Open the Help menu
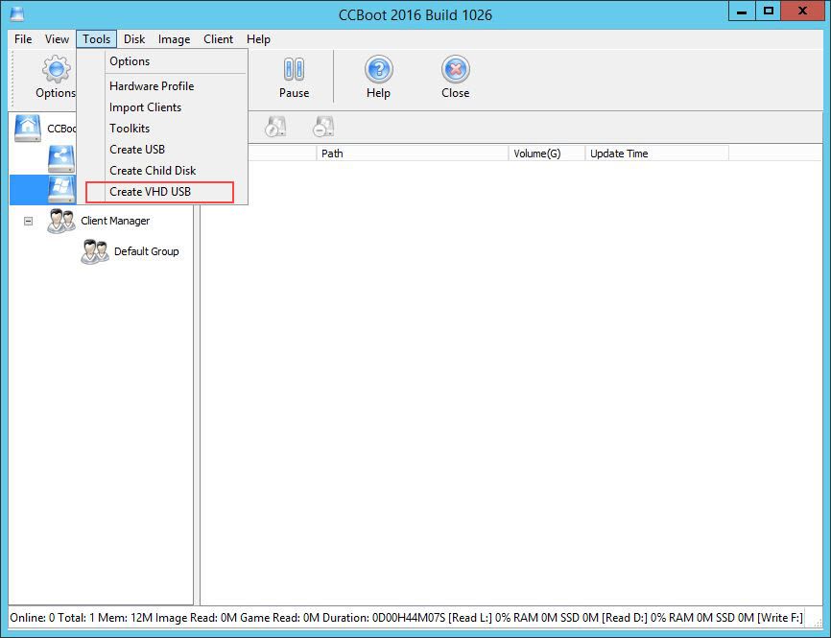Screen dimensions: 831x638 tap(258, 39)
